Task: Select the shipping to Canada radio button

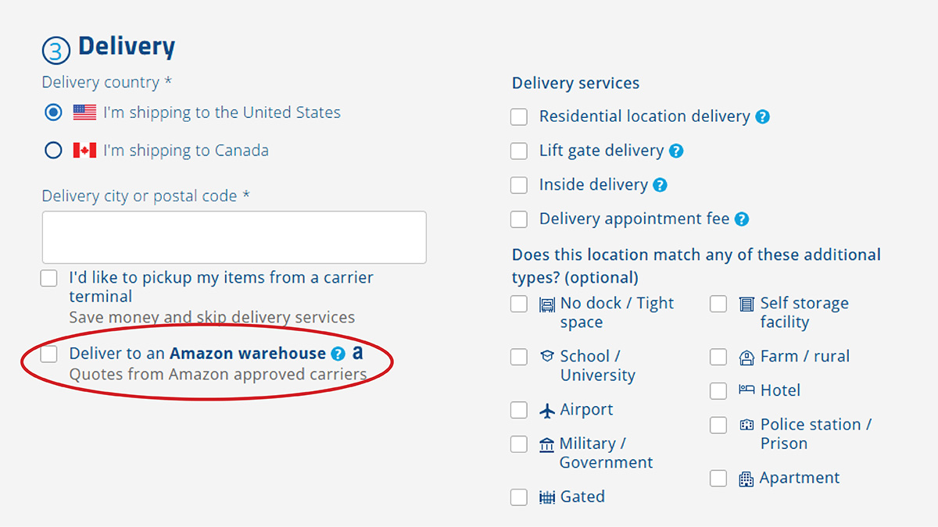Action: point(52,149)
